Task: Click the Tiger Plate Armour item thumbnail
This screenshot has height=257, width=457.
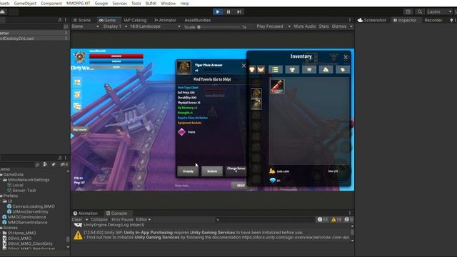Action: [184, 68]
